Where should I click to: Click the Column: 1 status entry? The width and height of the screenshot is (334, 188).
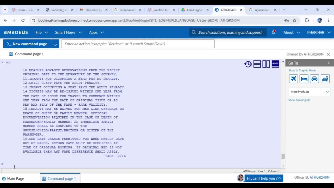274,171
